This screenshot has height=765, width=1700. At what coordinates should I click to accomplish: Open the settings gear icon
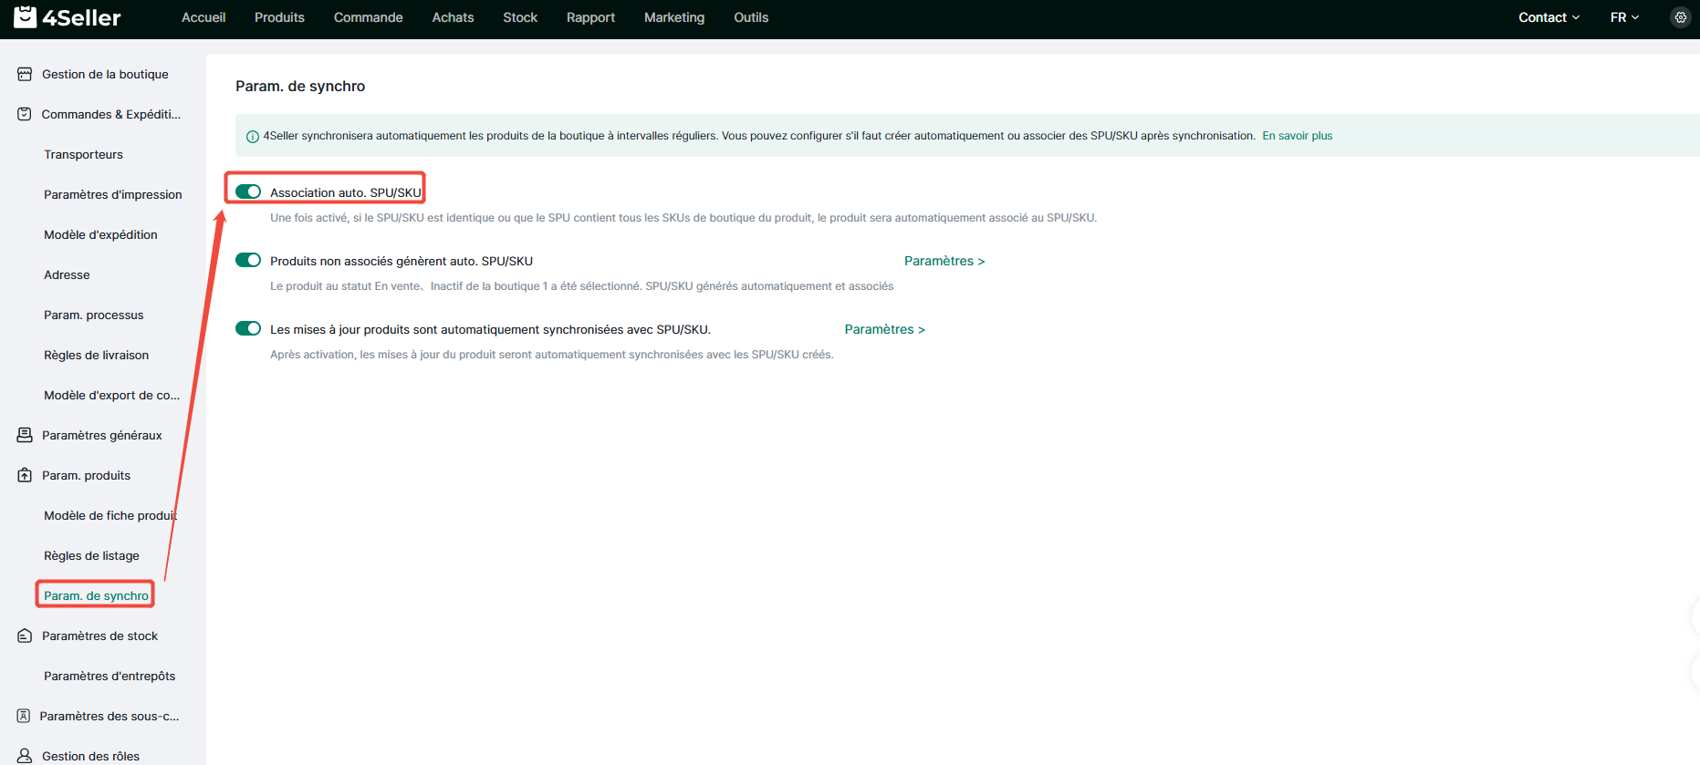1680,17
